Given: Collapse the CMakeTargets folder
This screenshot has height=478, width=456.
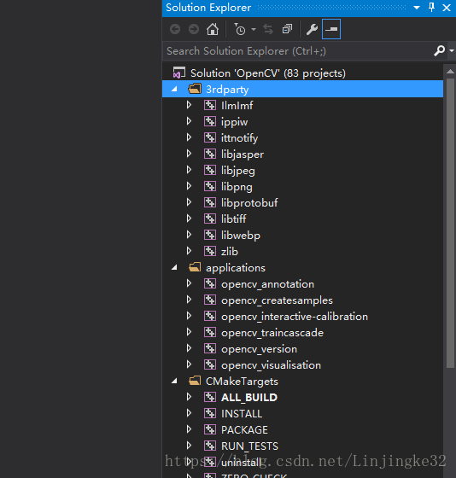Looking at the screenshot, I should 174,381.
